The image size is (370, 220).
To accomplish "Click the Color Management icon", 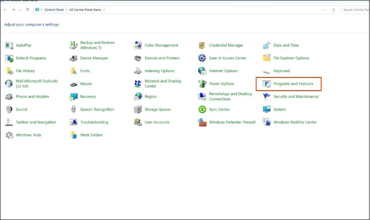I will point(138,45).
